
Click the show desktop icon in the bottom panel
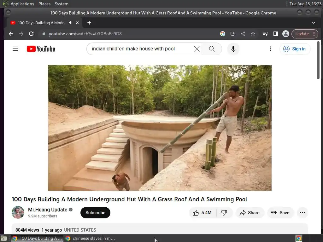(x=4, y=238)
